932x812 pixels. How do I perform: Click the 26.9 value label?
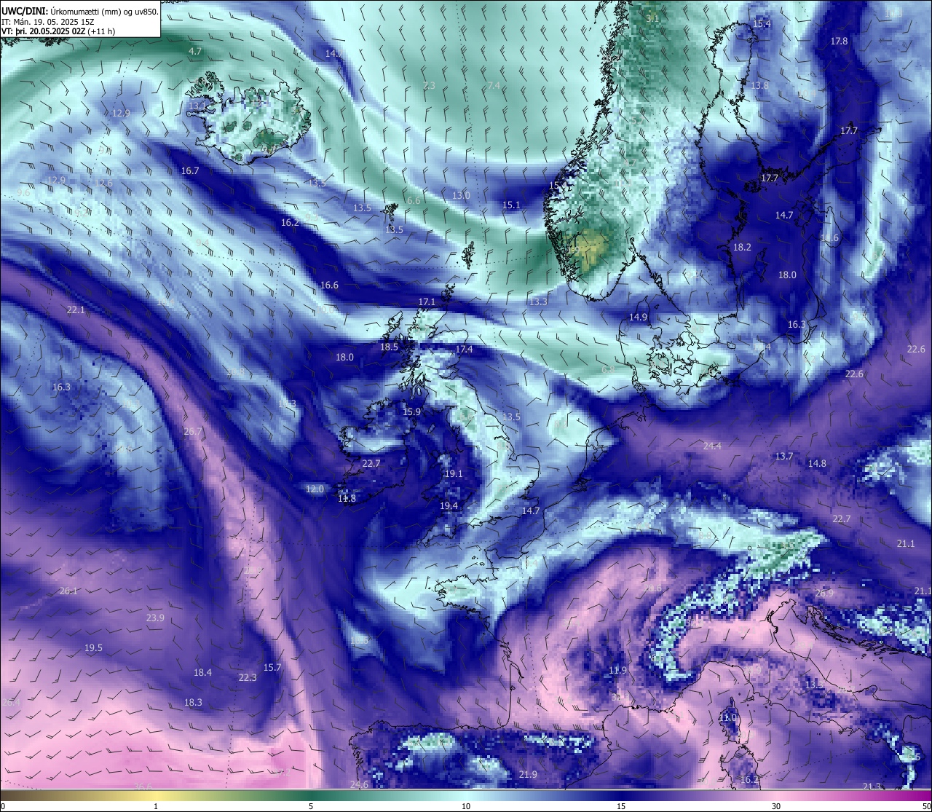point(824,594)
